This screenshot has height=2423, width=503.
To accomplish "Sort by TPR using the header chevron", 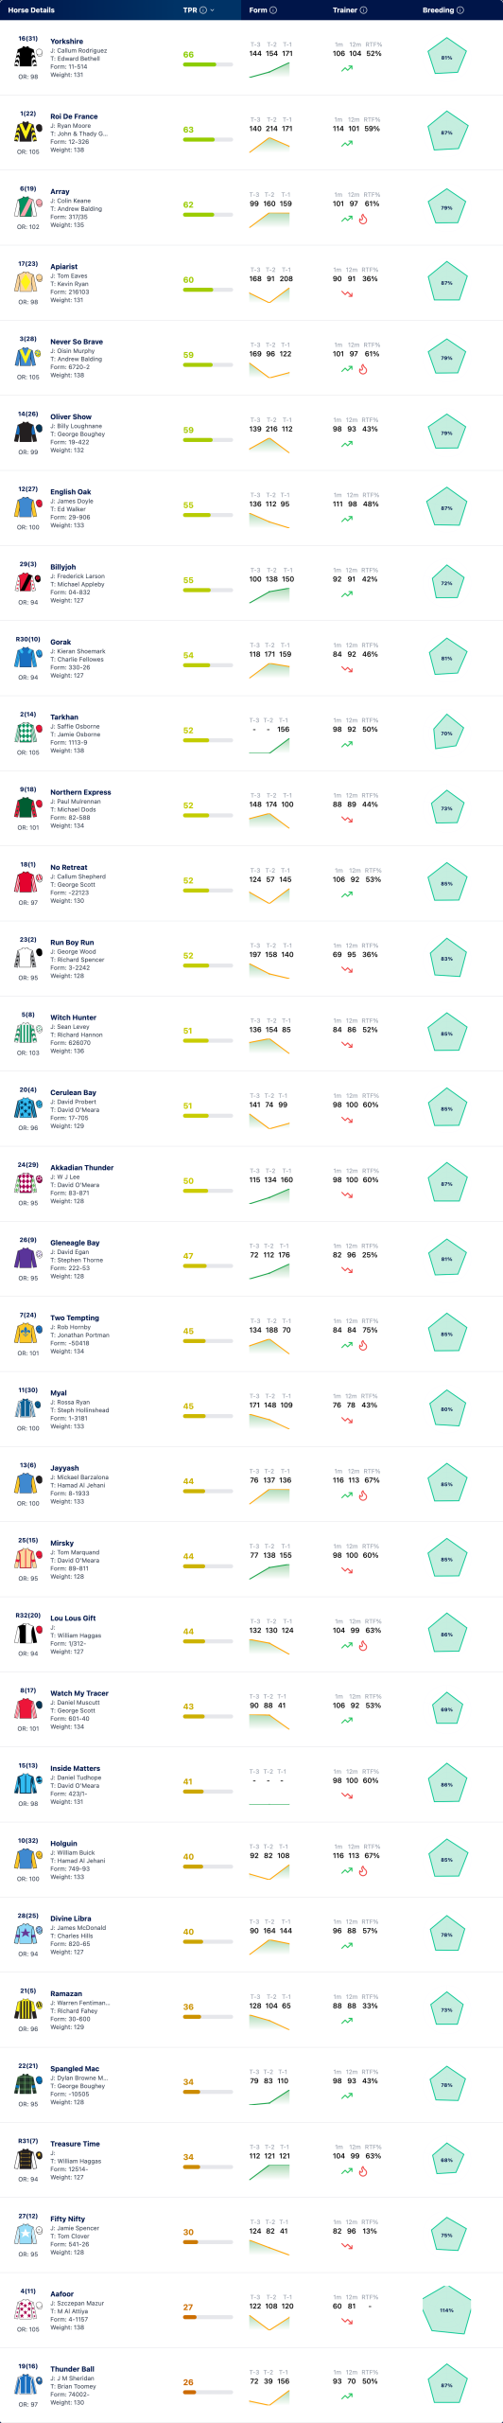I will 213,10.
